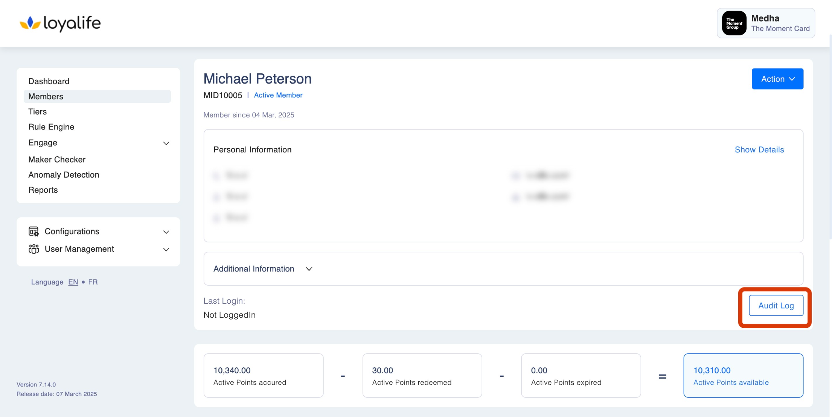Click The Moment Group avatar icon
This screenshot has height=417, width=832.
pyautogui.click(x=734, y=23)
